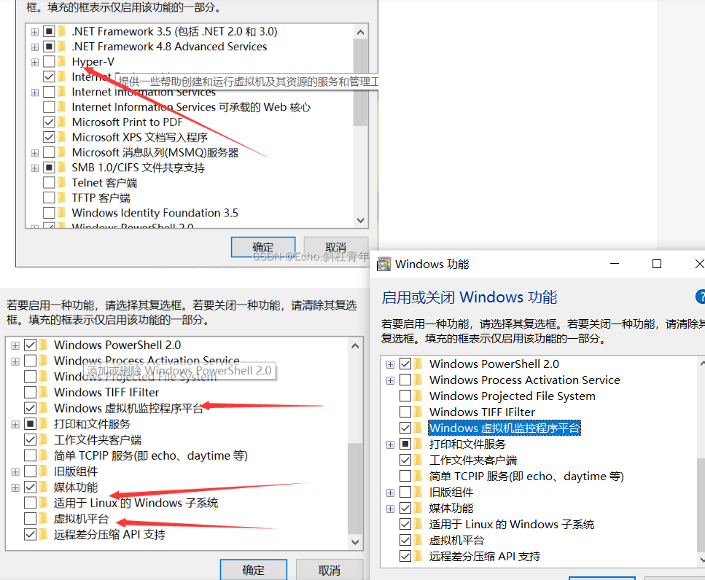Select Windows 虚拟机监控程序平台 highlighted item
705x580 pixels.
505,428
